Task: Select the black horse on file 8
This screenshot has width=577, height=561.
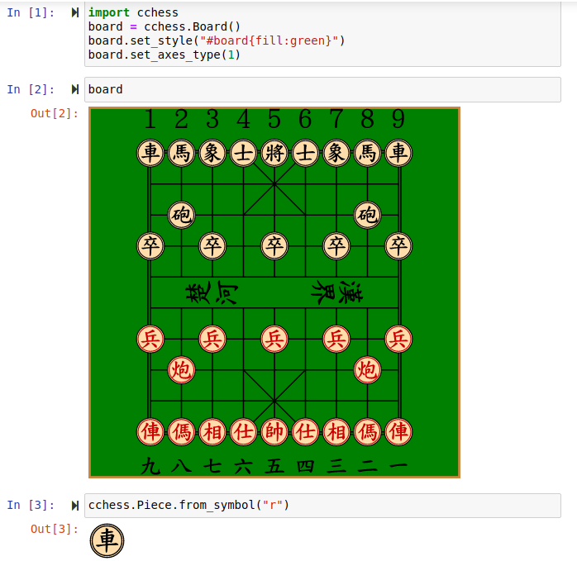Action: click(x=368, y=153)
